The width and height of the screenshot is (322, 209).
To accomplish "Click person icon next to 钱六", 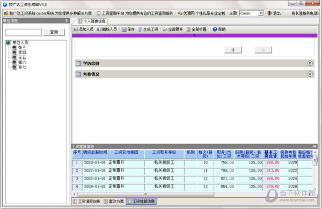I will 14,62.
